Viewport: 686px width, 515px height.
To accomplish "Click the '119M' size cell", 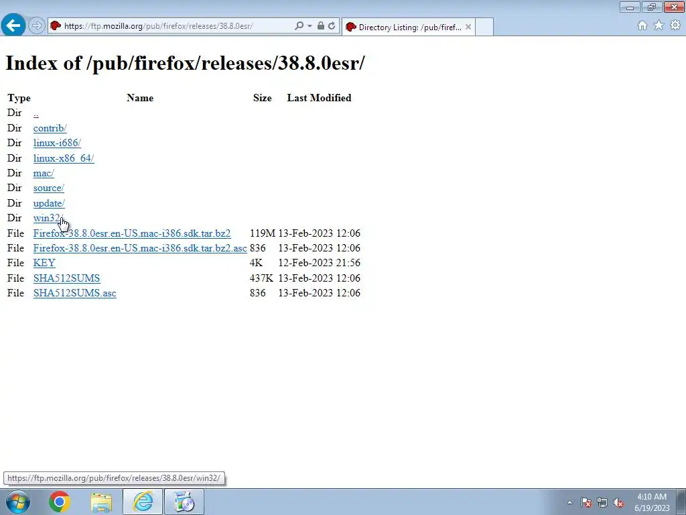I will [x=263, y=233].
